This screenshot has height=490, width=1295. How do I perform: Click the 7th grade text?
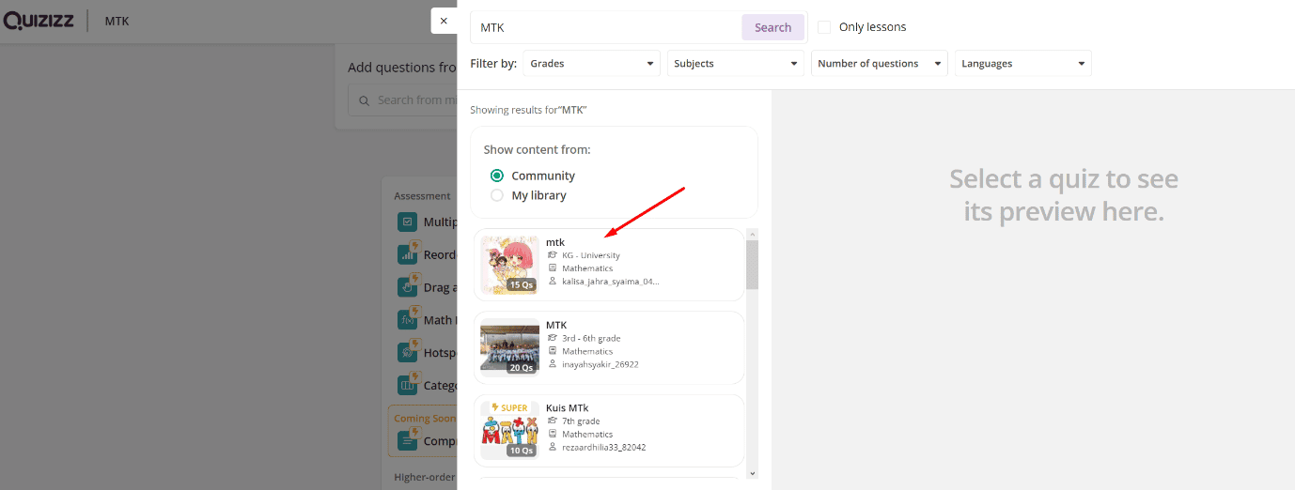tap(581, 421)
